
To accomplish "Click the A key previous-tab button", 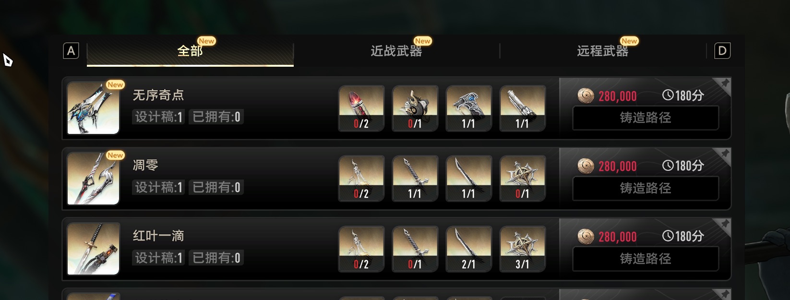I will 71,51.
